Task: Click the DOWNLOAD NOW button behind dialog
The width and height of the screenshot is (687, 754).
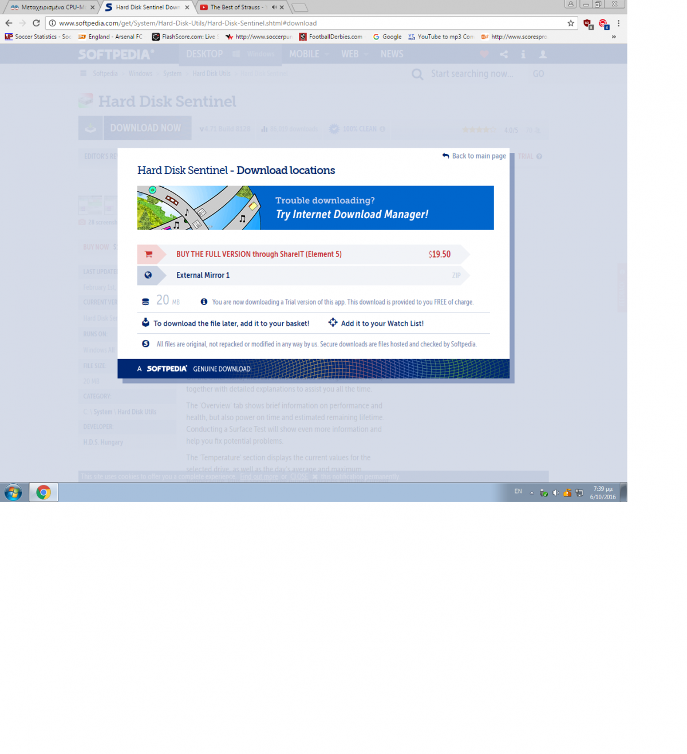Action: 135,128
